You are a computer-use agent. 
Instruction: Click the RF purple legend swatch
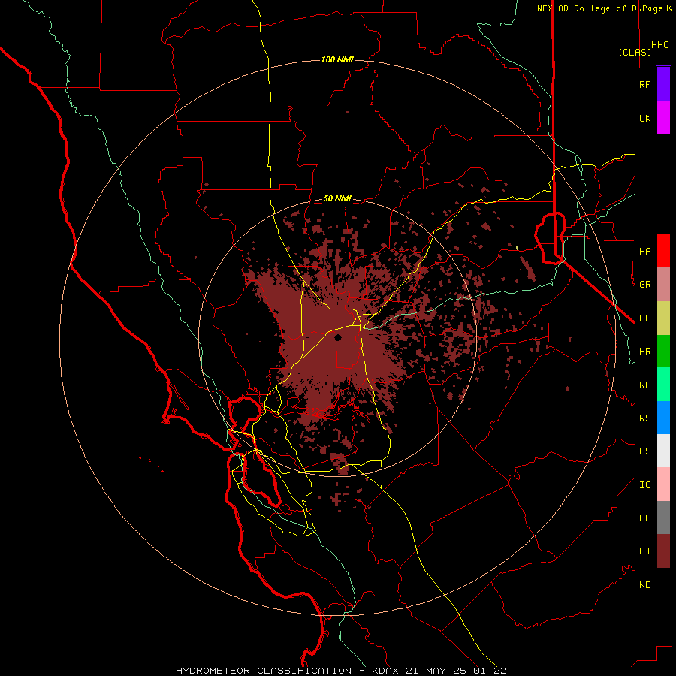[663, 84]
